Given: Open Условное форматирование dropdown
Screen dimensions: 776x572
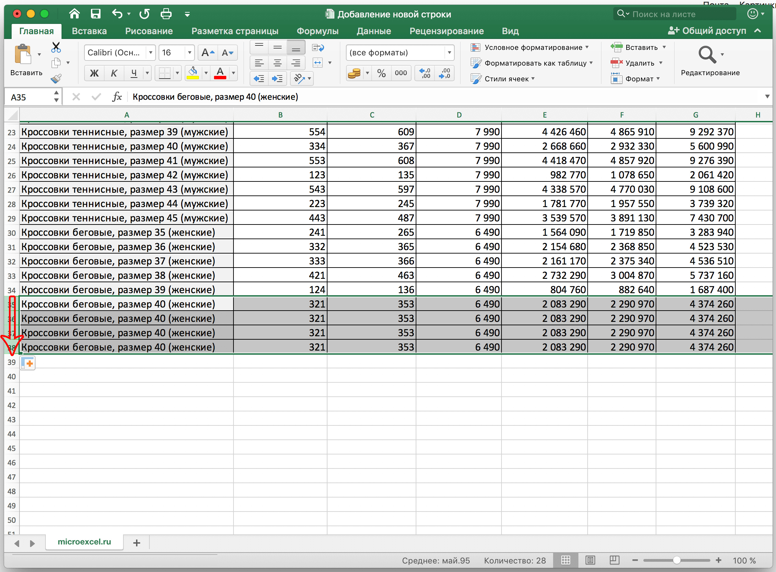Looking at the screenshot, I should (534, 47).
